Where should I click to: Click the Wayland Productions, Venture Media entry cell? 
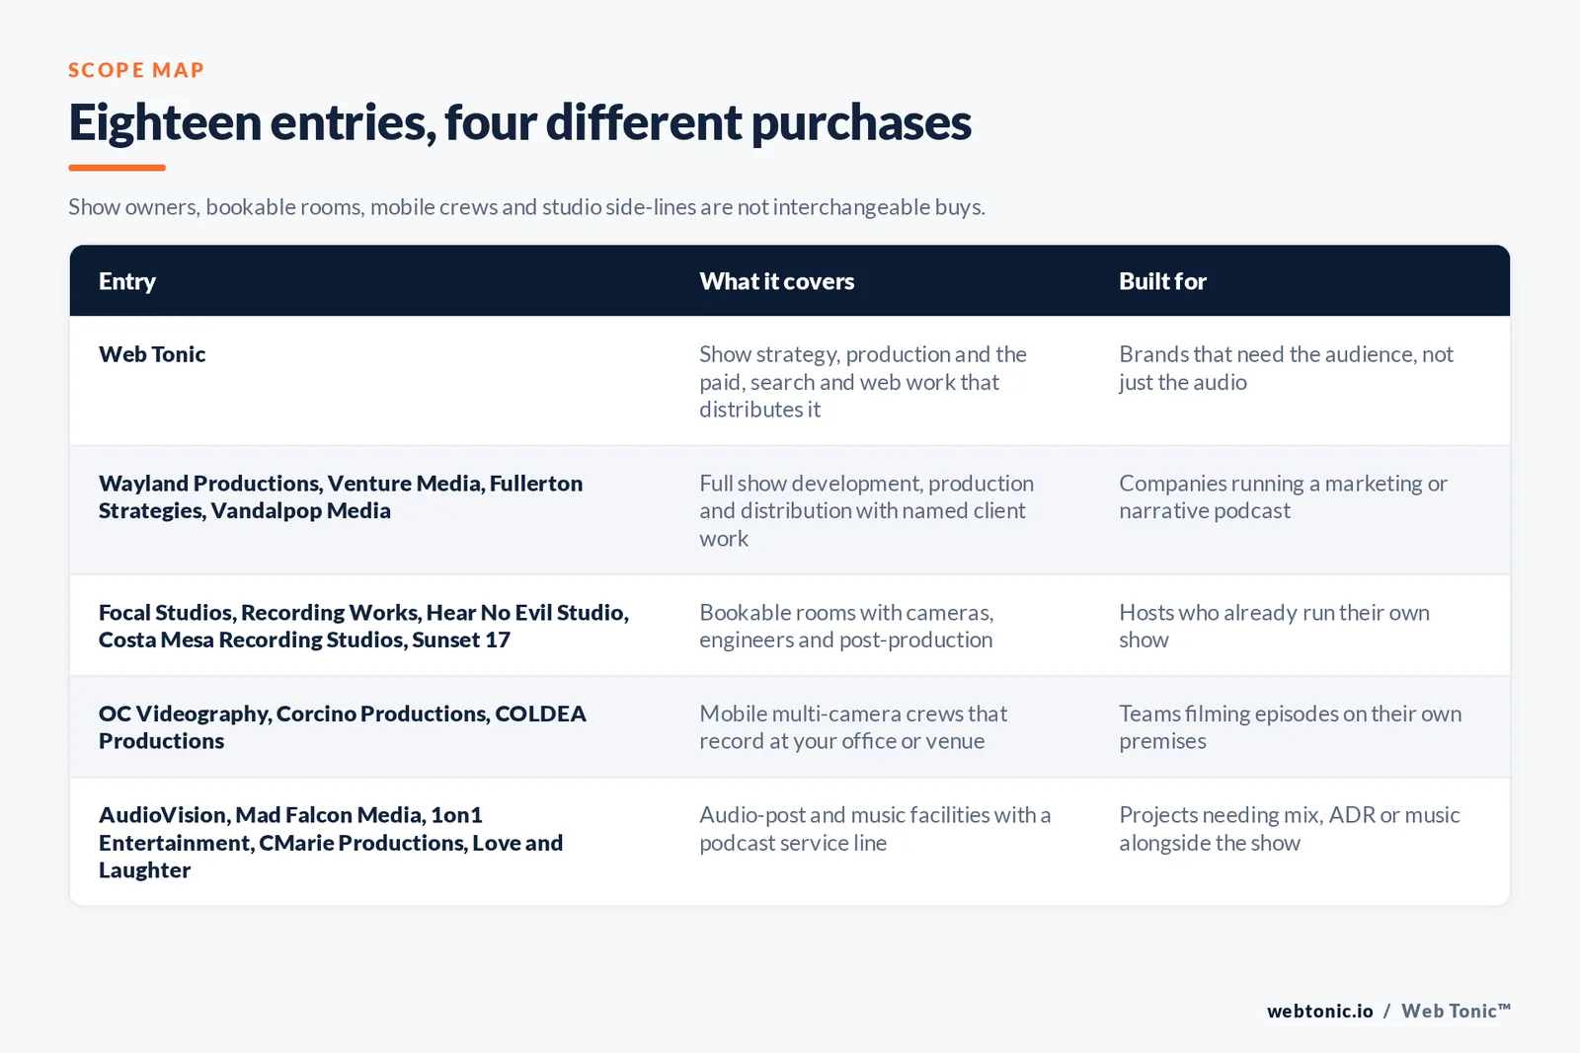pos(341,496)
